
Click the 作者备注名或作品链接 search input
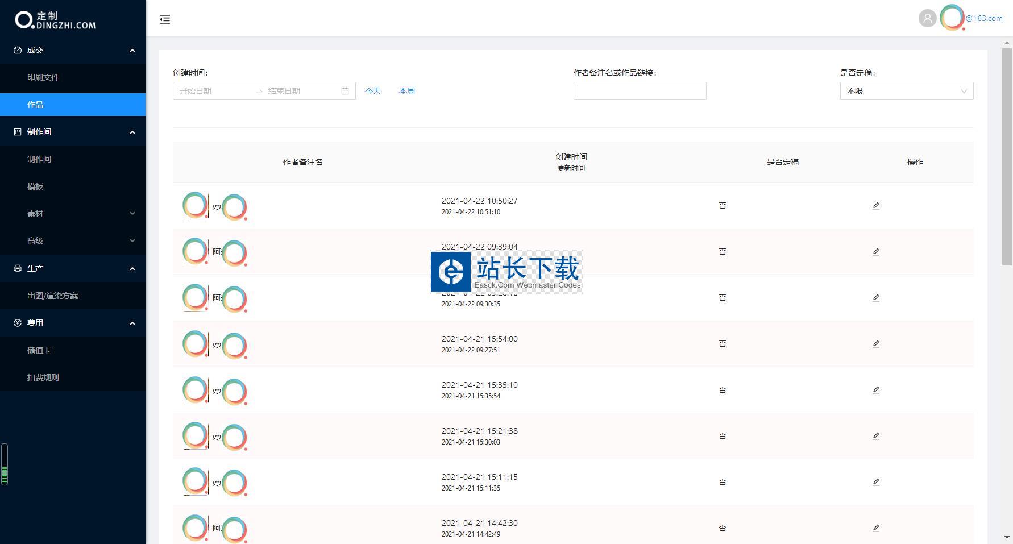point(640,91)
